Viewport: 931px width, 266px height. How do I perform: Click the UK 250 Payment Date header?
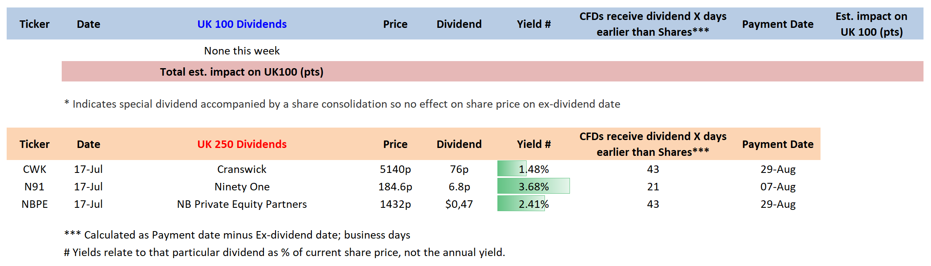[x=778, y=144]
